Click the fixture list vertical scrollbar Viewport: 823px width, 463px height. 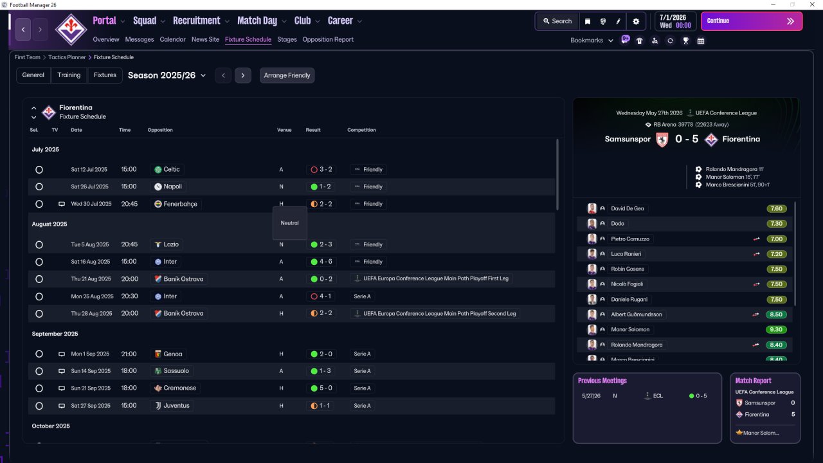point(557,174)
